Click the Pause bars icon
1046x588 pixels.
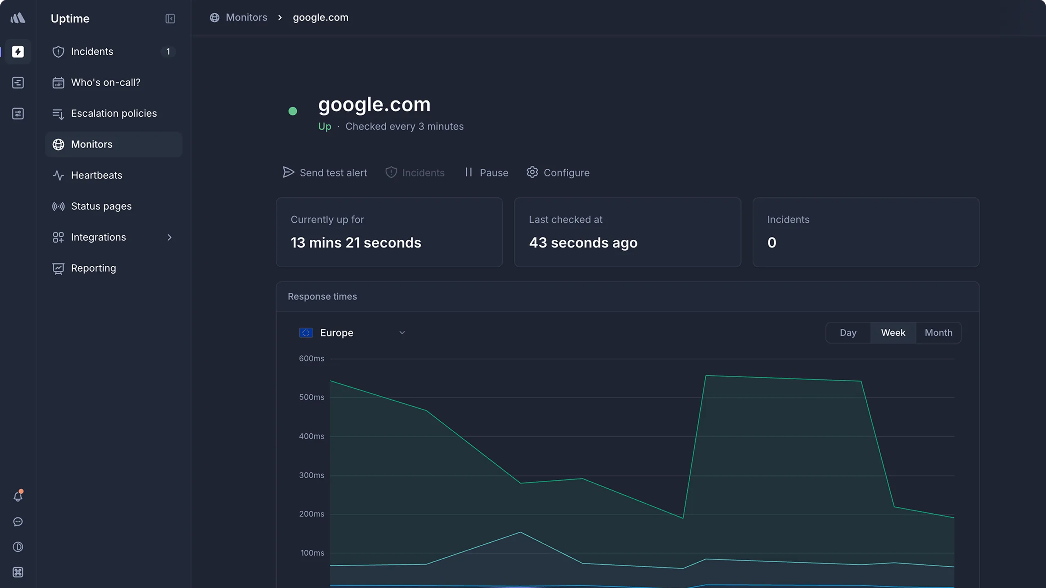click(x=469, y=172)
